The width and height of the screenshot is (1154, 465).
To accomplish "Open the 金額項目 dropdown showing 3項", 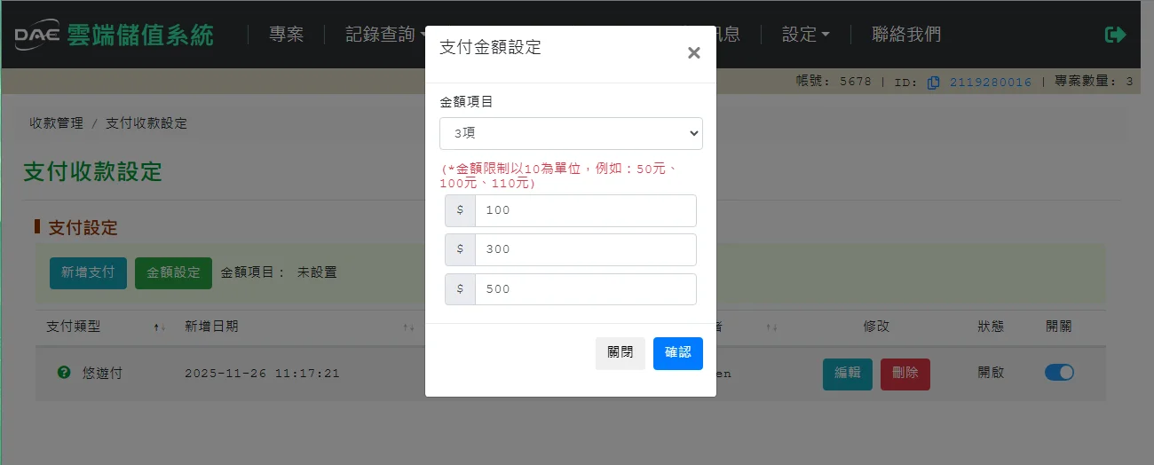I will (571, 133).
